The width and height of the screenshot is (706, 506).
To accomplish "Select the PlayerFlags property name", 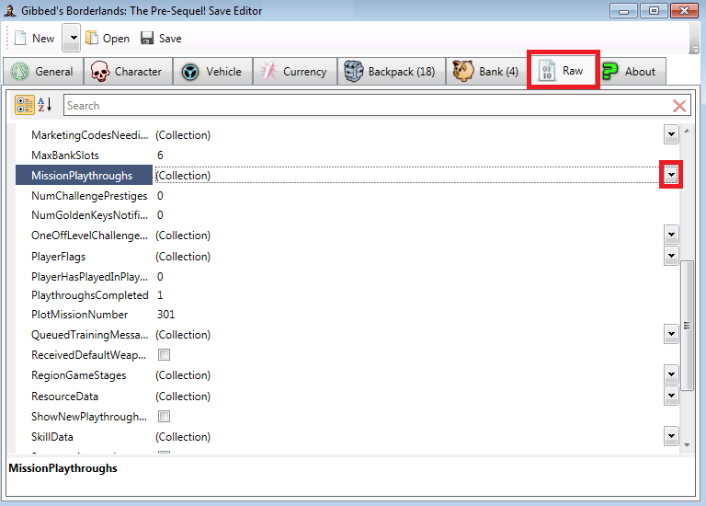I will click(58, 257).
